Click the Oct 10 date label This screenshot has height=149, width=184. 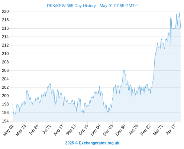point(83,130)
